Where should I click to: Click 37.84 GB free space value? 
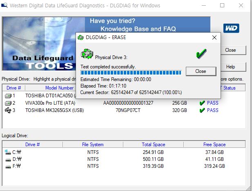[x=214, y=152]
